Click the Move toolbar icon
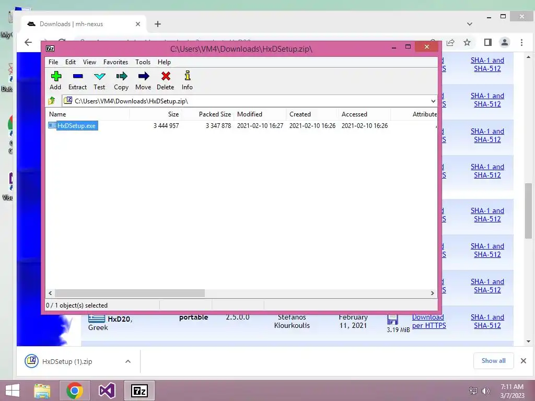Image resolution: width=535 pixels, height=401 pixels. pyautogui.click(x=143, y=76)
